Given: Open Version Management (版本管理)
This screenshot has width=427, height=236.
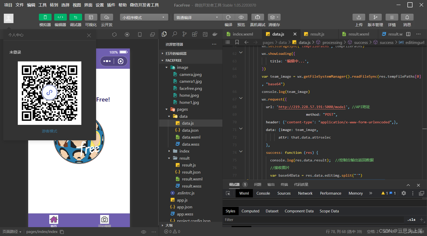Looking at the screenshot, I should [375, 17].
